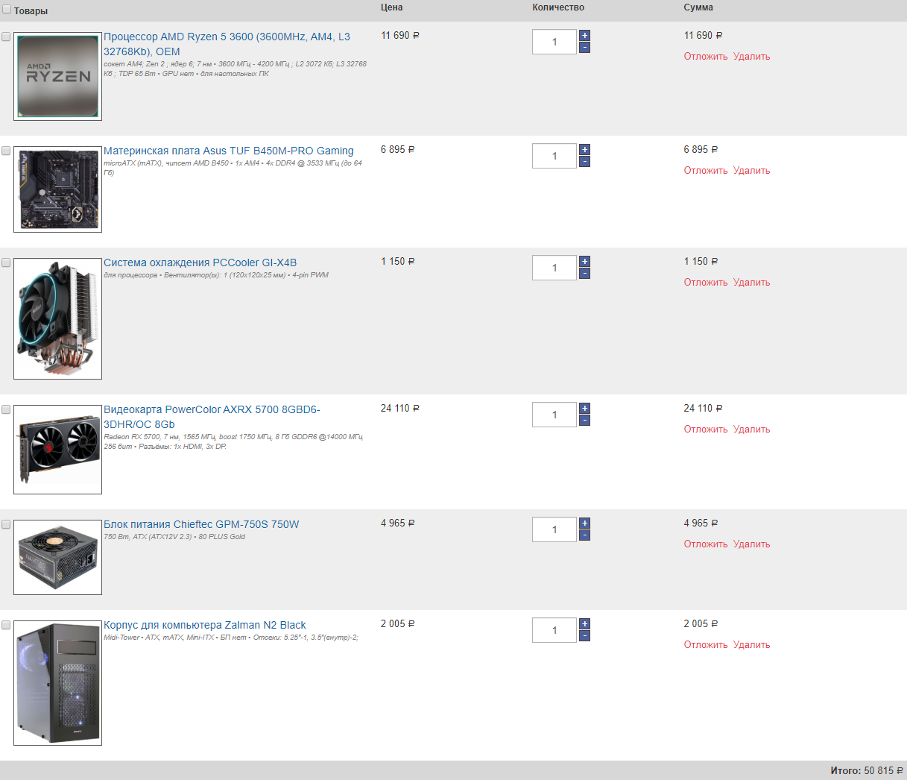Click the Сумма column header
Image resolution: width=907 pixels, height=780 pixels.
tap(698, 7)
